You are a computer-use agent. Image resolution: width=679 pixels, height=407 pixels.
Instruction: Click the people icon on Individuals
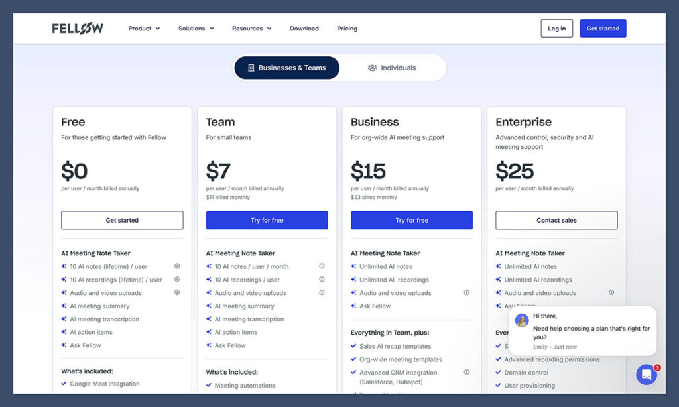click(374, 68)
